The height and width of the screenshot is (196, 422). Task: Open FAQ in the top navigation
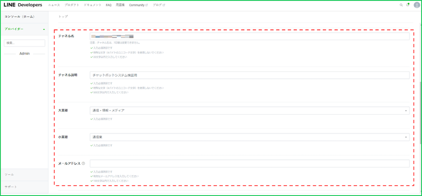point(108,5)
